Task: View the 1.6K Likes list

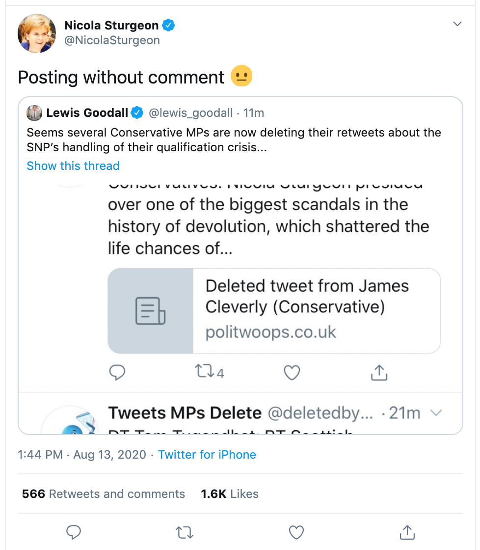Action: pos(230,494)
